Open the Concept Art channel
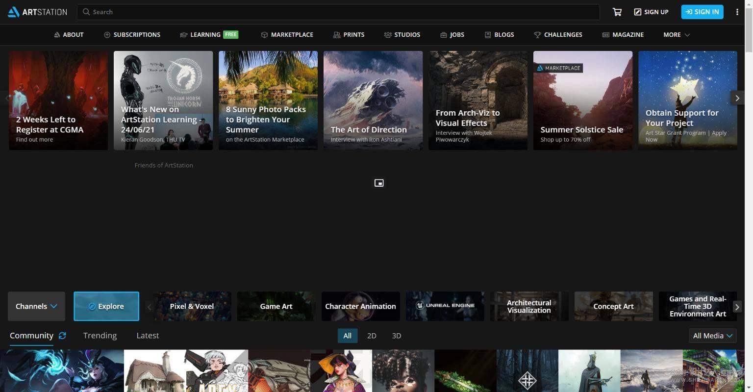Screen dimensions: 753x392 click(x=613, y=306)
